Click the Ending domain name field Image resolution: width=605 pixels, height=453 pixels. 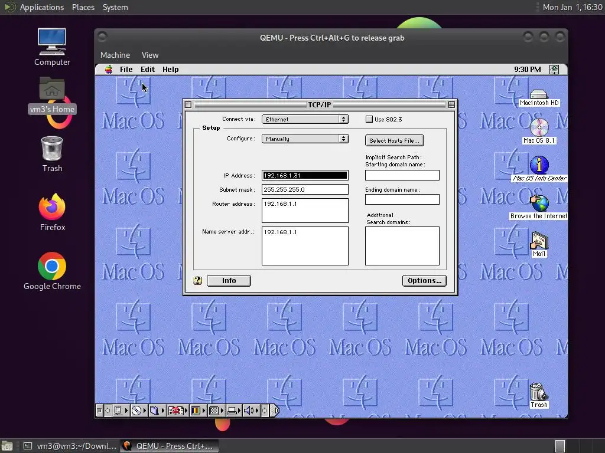tap(402, 199)
